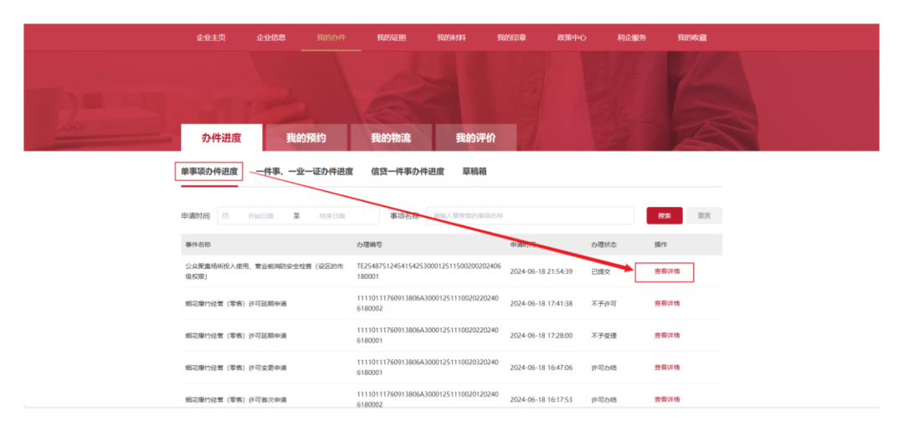Image resolution: width=904 pixels, height=433 pixels.
Task: Click the 结束日期 end date field
Action: click(x=332, y=216)
